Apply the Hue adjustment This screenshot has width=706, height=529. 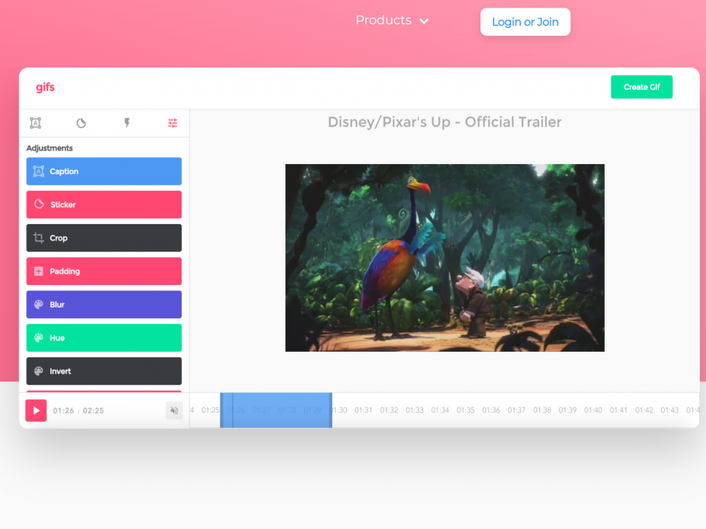click(x=104, y=338)
